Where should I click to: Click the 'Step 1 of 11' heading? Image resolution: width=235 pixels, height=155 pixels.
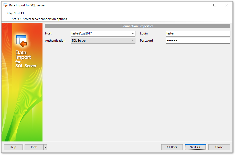tap(15, 13)
